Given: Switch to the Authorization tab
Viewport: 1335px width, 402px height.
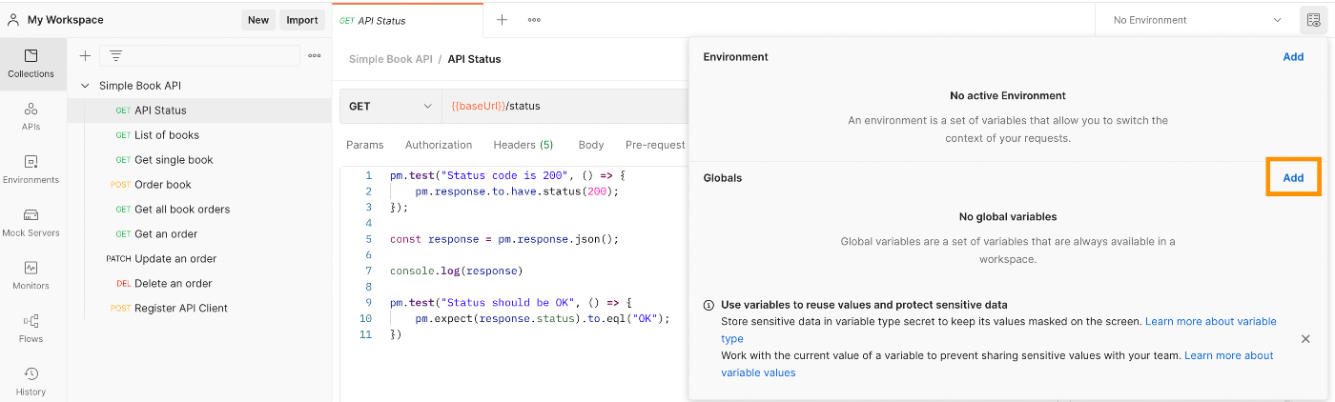Looking at the screenshot, I should tap(439, 145).
